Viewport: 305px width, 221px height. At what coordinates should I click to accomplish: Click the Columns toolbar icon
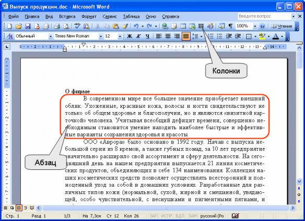(x=201, y=26)
